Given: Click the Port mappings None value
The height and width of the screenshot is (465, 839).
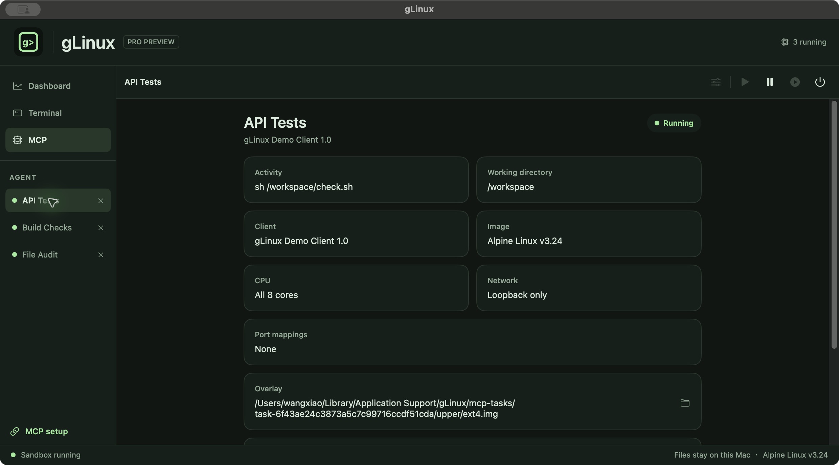Looking at the screenshot, I should (x=265, y=349).
